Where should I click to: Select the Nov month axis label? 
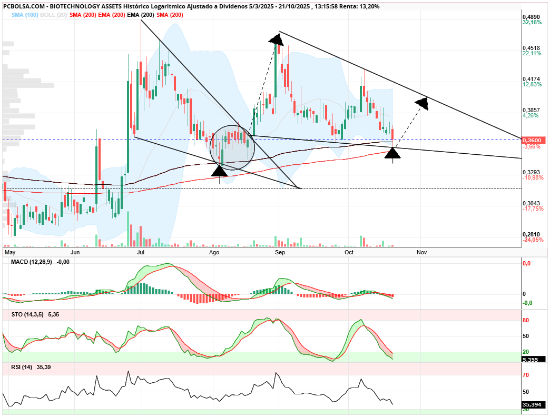point(421,253)
